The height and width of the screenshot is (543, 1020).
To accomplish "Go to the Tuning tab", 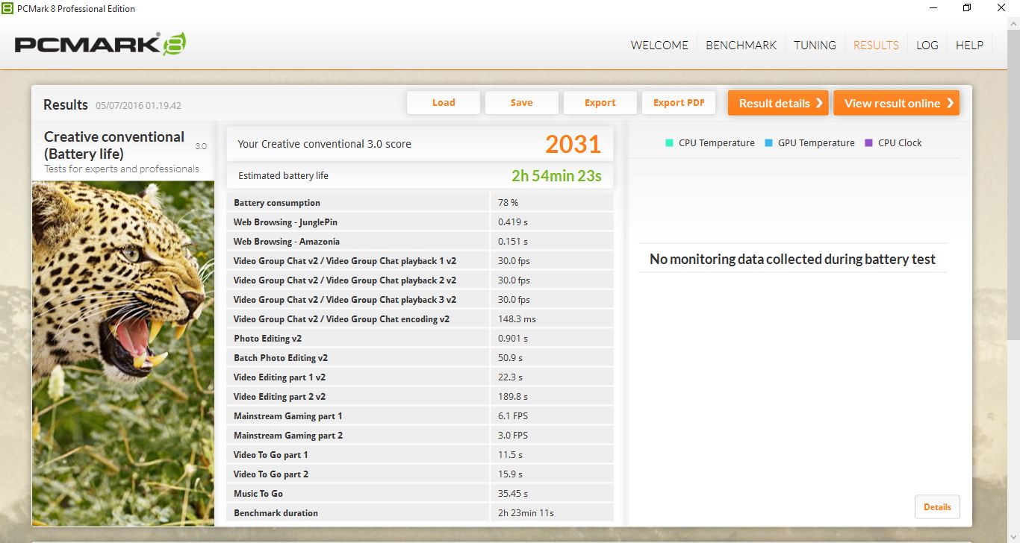I will pyautogui.click(x=814, y=45).
